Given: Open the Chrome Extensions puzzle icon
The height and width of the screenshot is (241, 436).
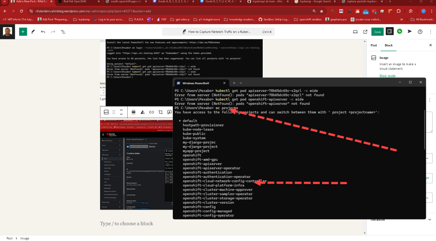Looking at the screenshot, I should pyautogui.click(x=399, y=11).
